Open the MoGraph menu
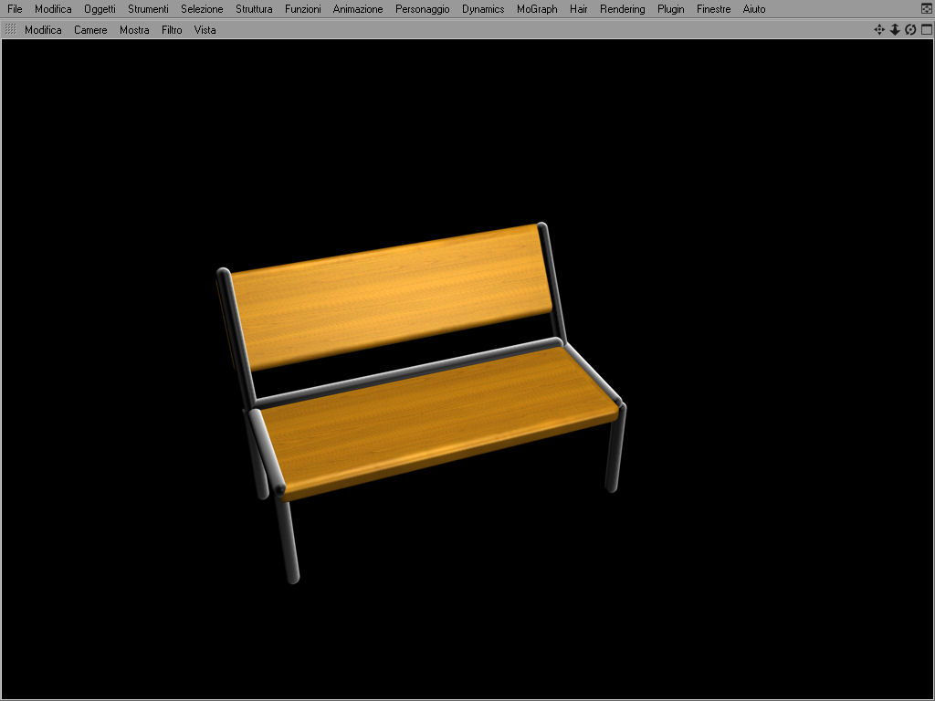 [537, 9]
